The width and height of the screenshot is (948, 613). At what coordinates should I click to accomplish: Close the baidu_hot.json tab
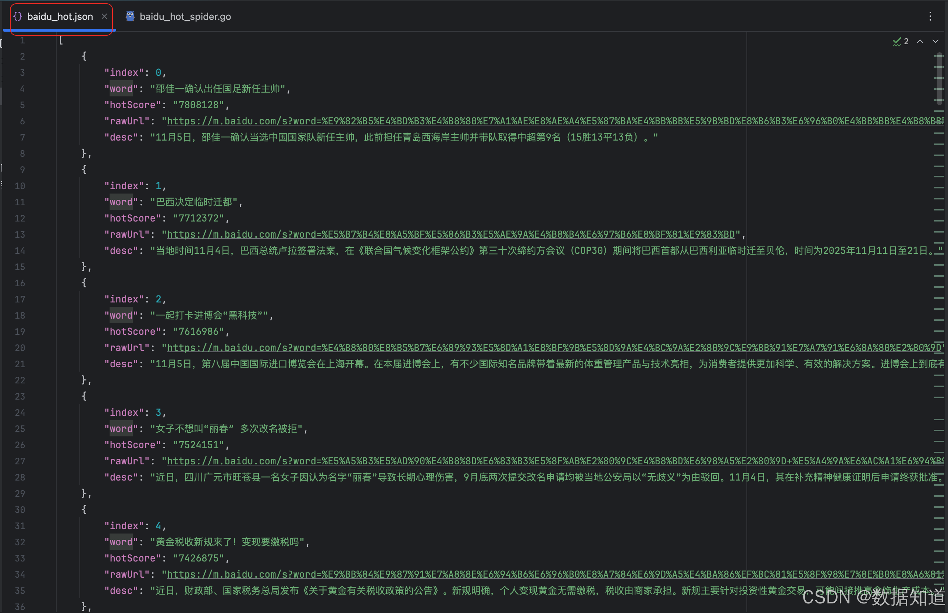coord(104,16)
